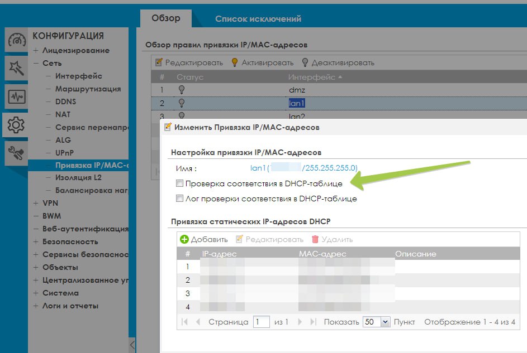Select row 3 in static DHCP table
The image size is (527, 353).
(348, 293)
